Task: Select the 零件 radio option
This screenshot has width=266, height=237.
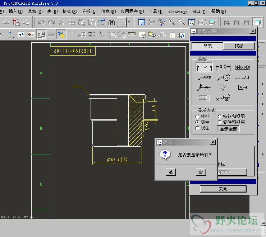Action: click(197, 122)
